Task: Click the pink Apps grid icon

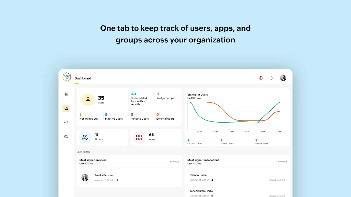Action: [x=139, y=137]
